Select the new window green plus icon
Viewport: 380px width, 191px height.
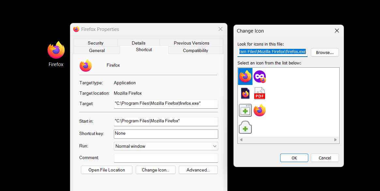pyautogui.click(x=245, y=110)
